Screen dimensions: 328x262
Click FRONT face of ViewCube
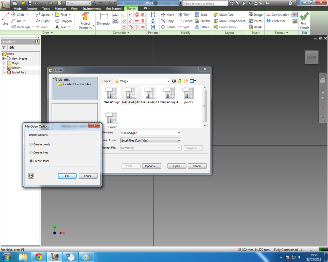[x=312, y=57]
